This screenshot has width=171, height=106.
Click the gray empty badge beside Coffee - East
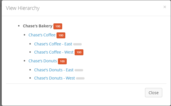[77, 44]
